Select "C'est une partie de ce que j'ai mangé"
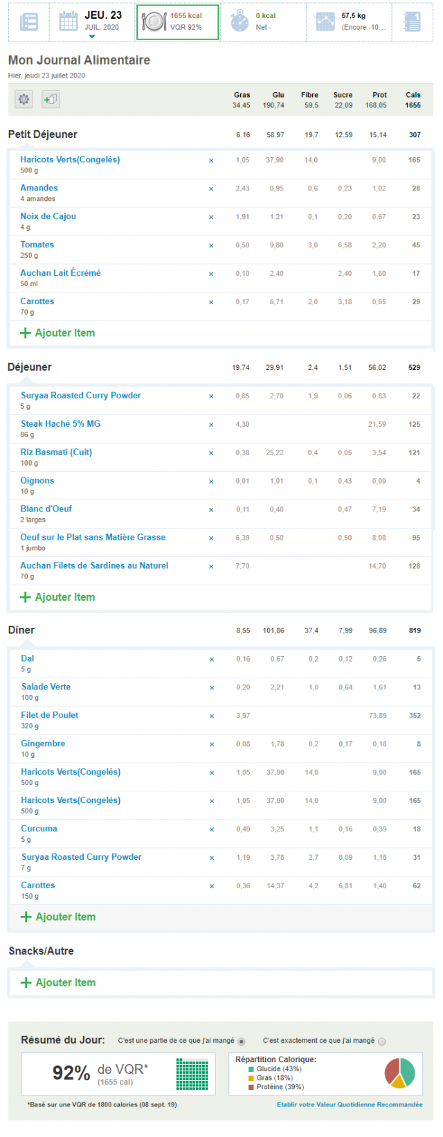The width and height of the screenshot is (443, 1137). point(242,1041)
